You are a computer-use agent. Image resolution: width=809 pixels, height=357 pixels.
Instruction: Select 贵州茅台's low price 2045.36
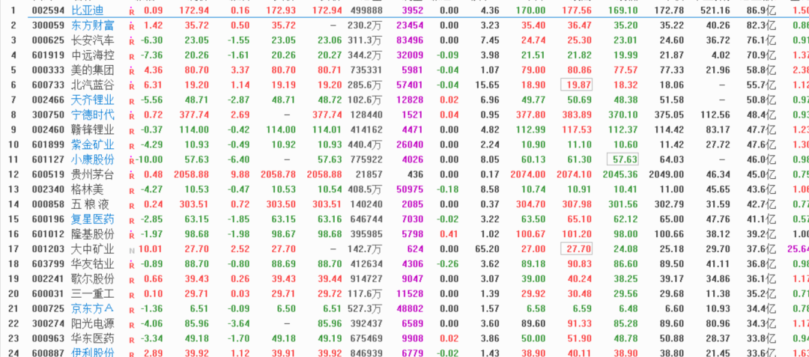pyautogui.click(x=620, y=174)
